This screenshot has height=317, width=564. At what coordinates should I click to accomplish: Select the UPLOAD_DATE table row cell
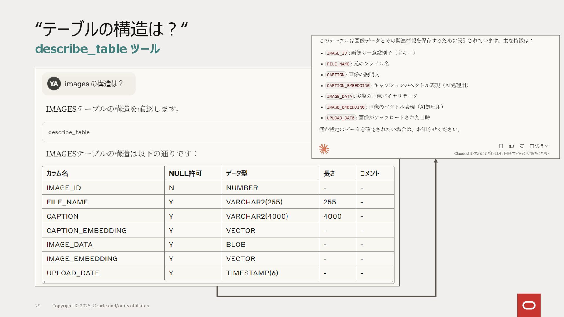[73, 273]
